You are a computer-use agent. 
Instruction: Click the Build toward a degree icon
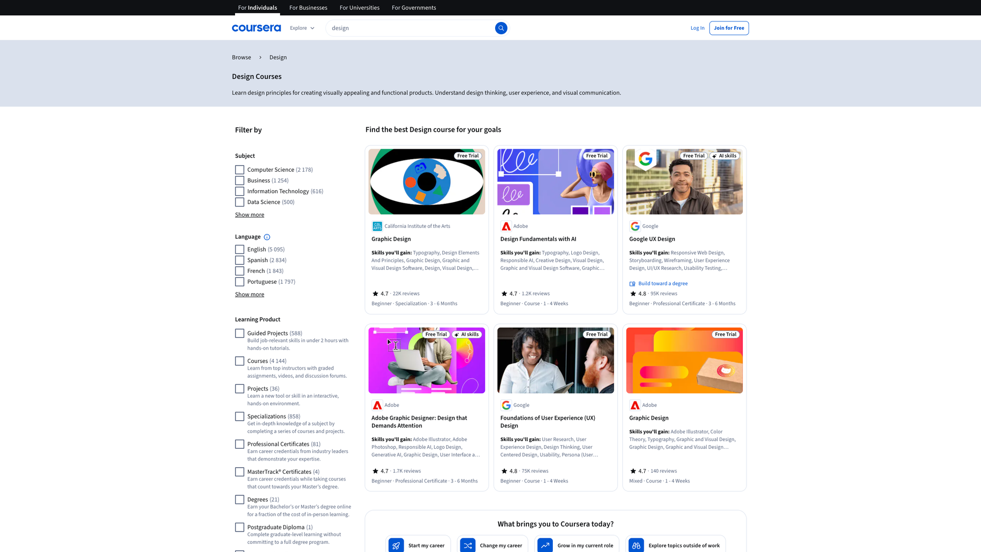point(632,283)
